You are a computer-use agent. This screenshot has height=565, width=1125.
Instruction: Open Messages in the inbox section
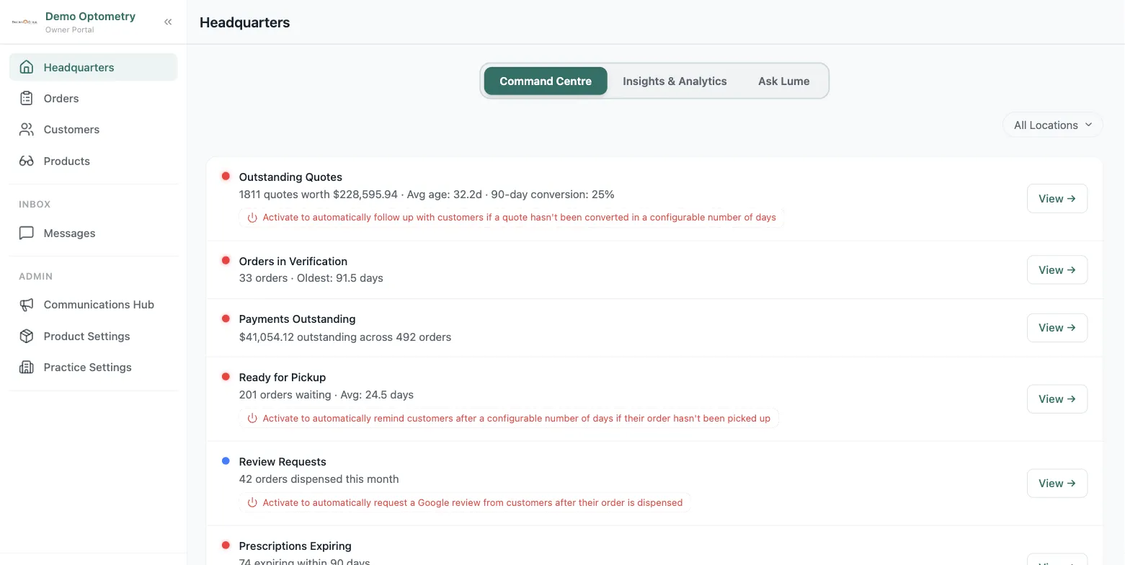point(93,233)
